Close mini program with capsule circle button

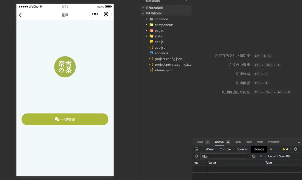click(x=106, y=14)
